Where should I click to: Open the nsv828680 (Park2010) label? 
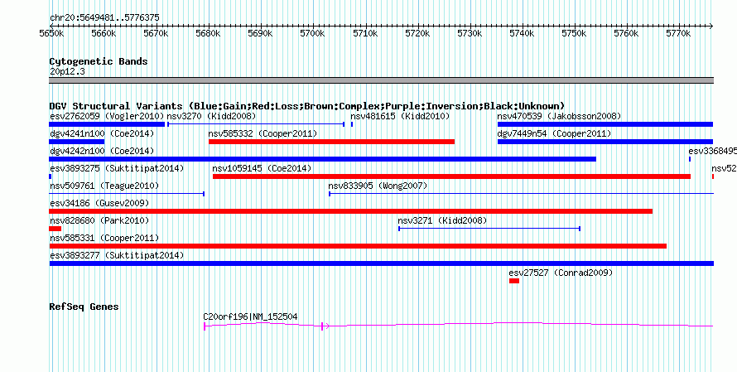tap(99, 220)
